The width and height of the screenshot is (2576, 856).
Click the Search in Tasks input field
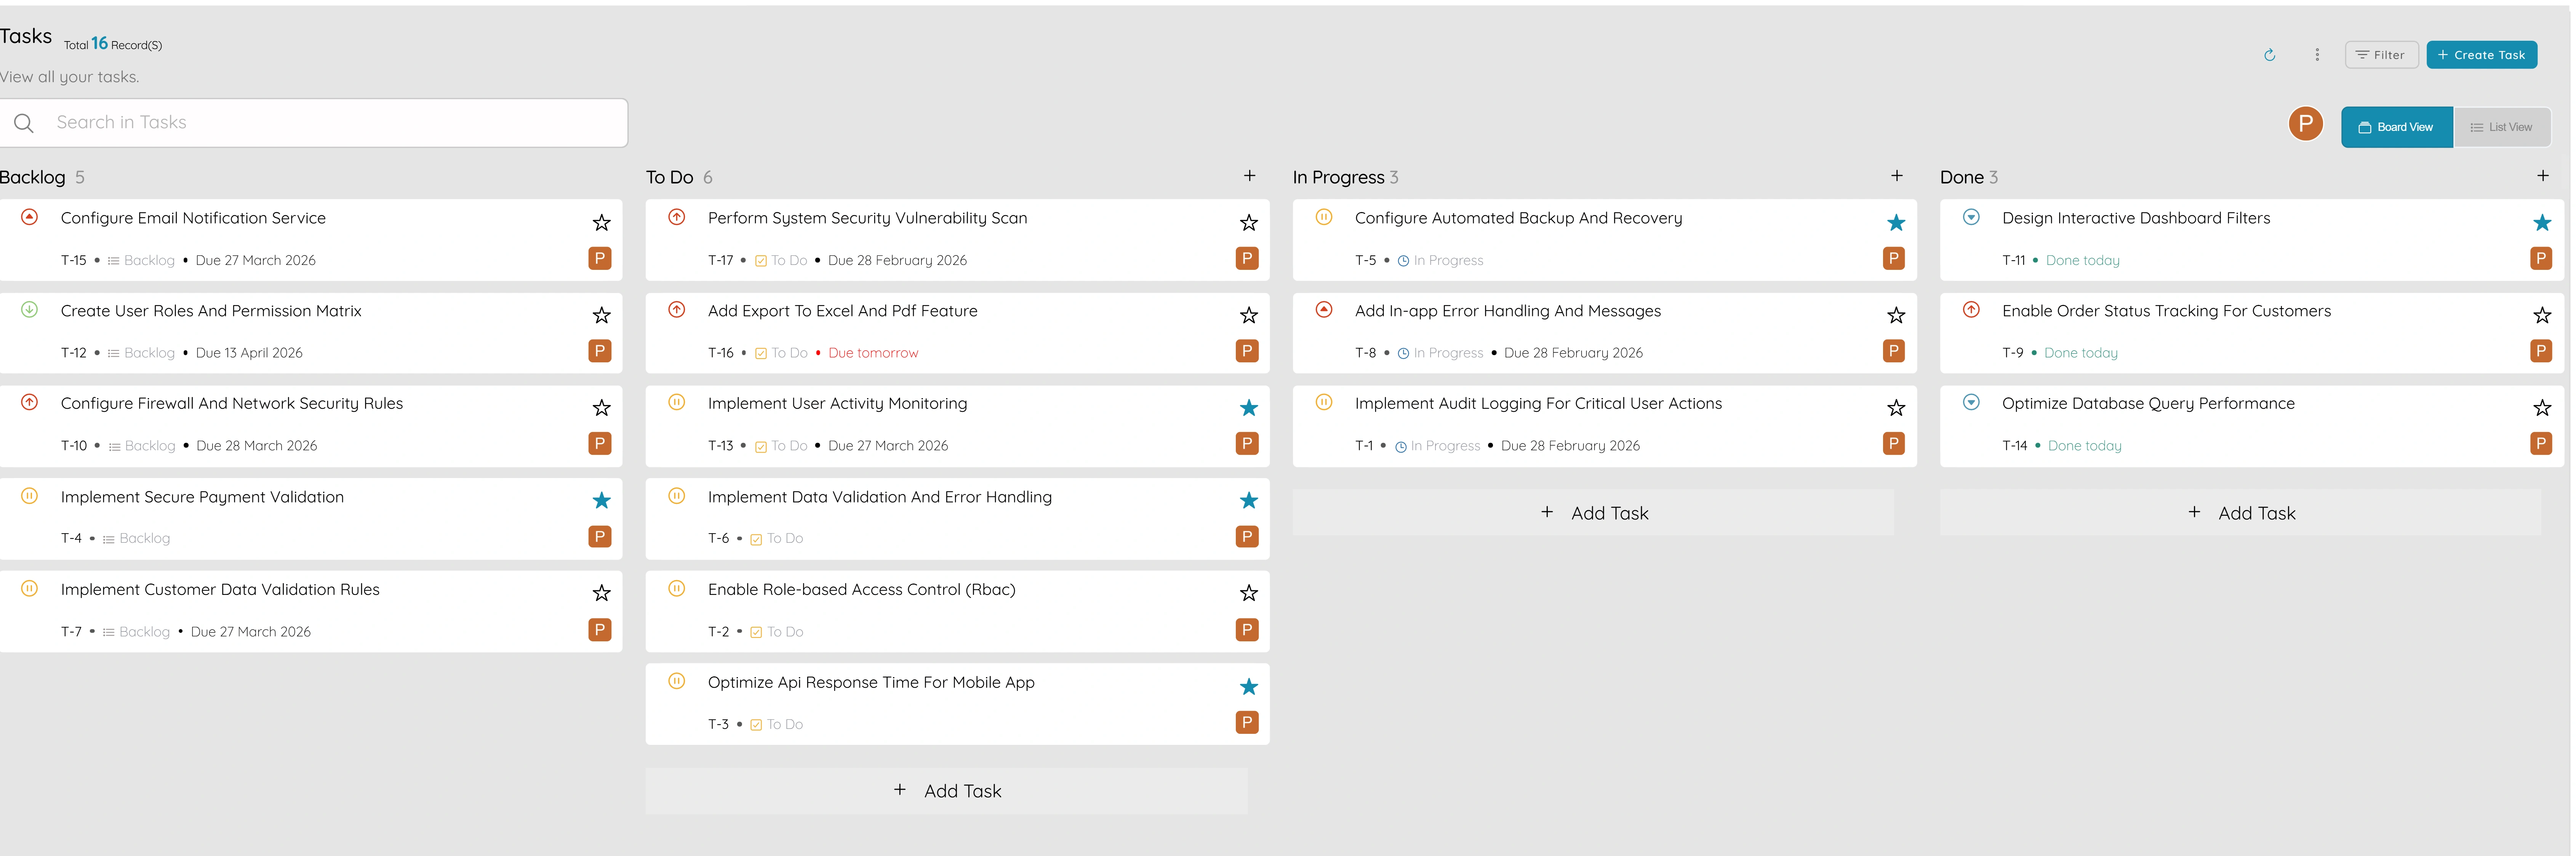pyautogui.click(x=300, y=122)
